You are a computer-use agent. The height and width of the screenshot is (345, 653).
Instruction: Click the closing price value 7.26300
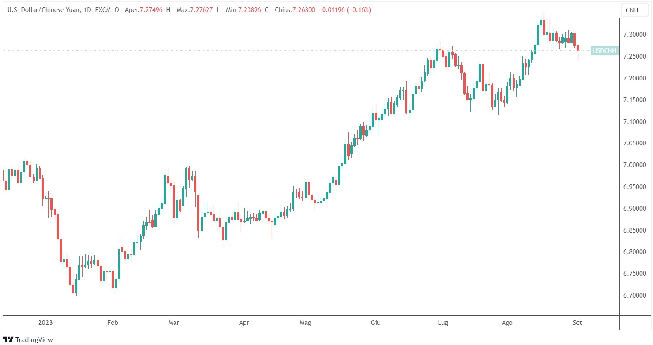coord(304,9)
